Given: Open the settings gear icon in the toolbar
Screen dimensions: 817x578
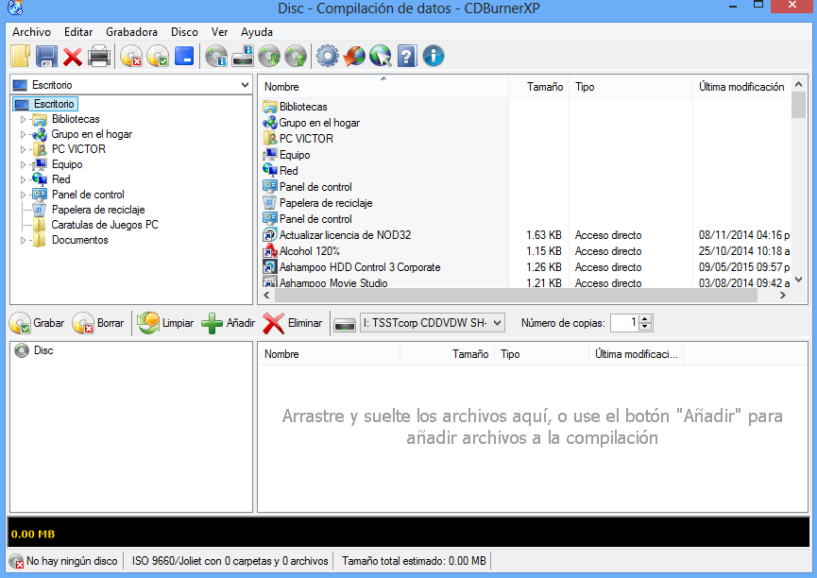Looking at the screenshot, I should pyautogui.click(x=327, y=56).
